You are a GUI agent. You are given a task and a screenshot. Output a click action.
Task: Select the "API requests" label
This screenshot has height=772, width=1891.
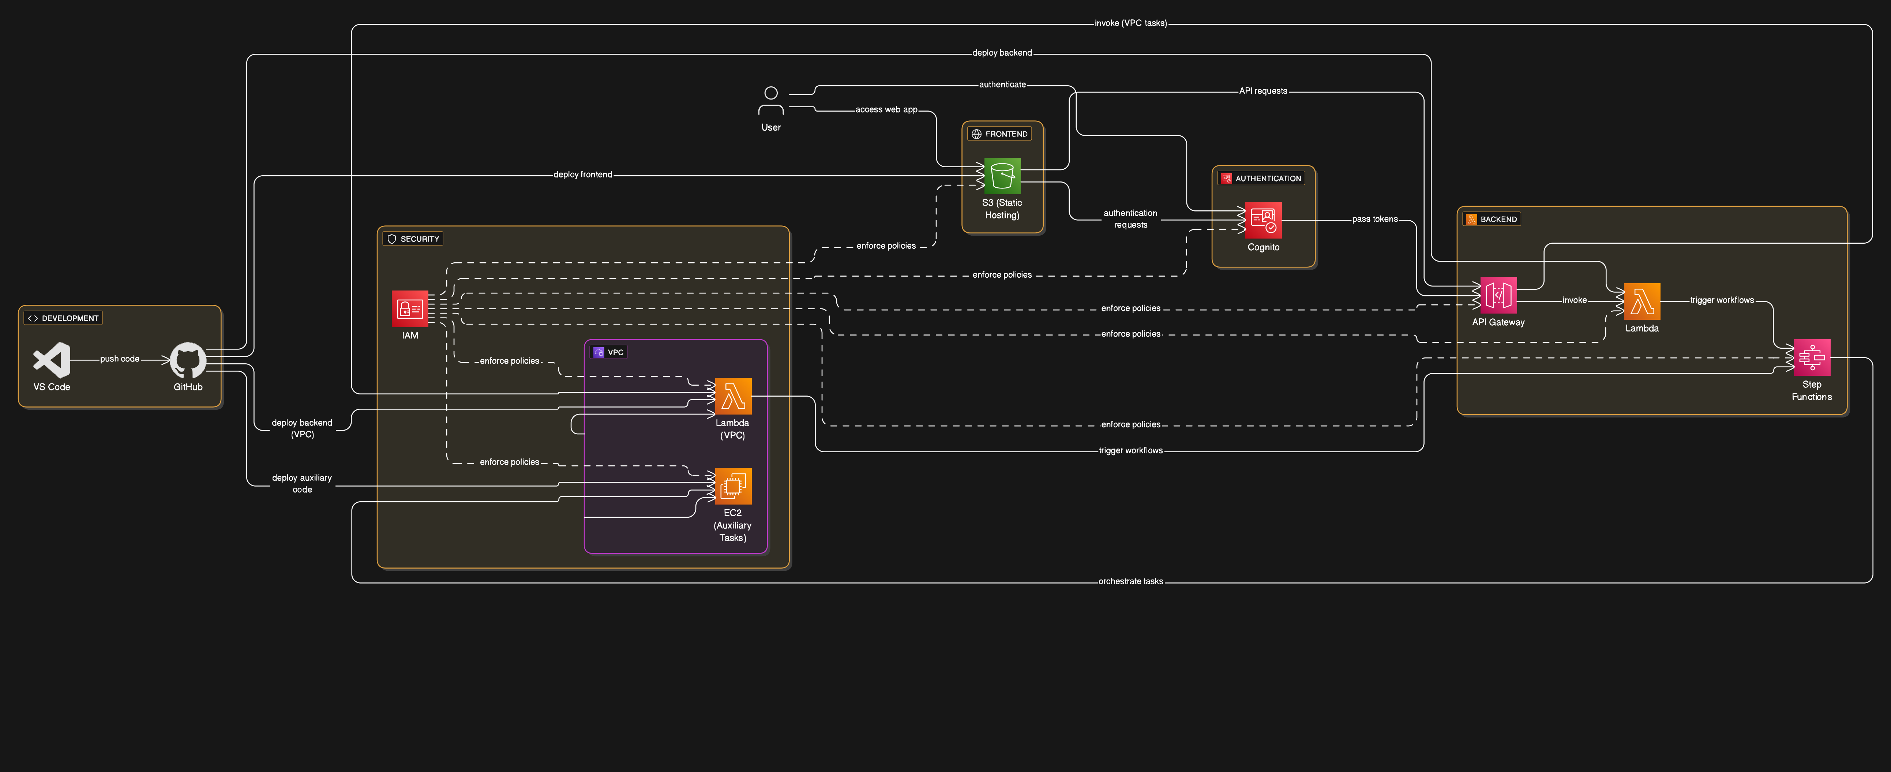(x=1262, y=91)
